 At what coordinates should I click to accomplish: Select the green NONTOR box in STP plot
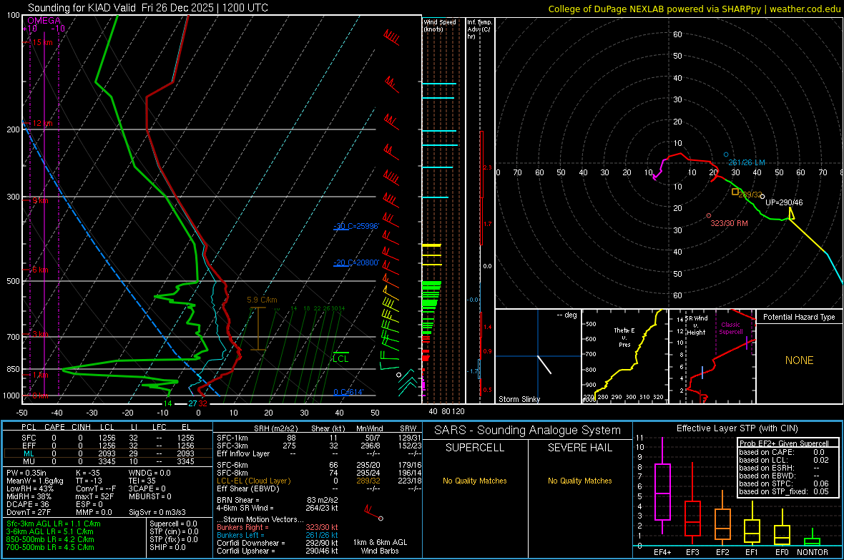[812, 541]
